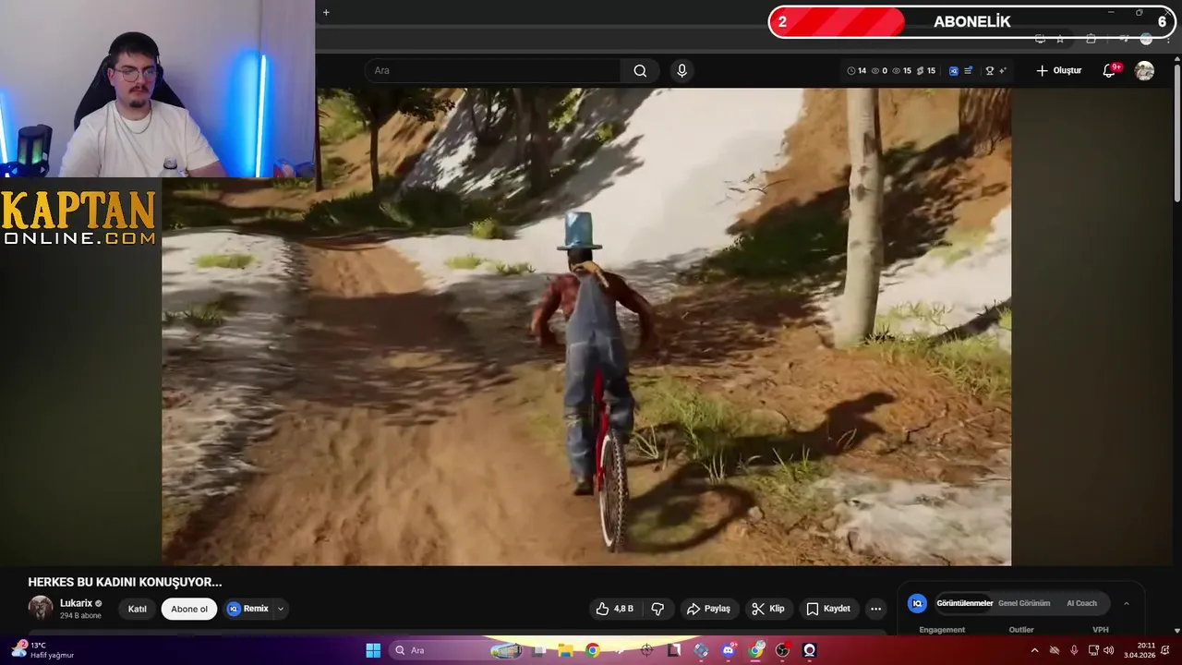Bookmark this page with the star icon
The height and width of the screenshot is (665, 1182).
tap(1060, 39)
